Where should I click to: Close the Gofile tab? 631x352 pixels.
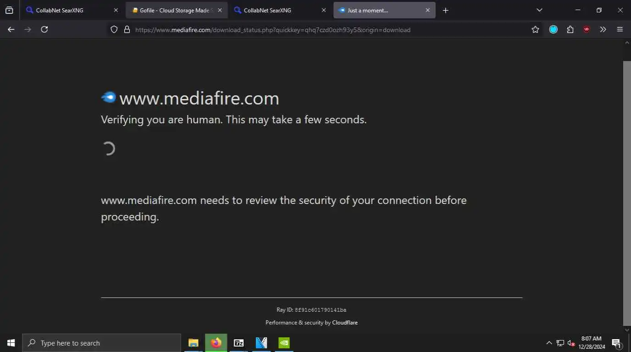click(x=220, y=10)
